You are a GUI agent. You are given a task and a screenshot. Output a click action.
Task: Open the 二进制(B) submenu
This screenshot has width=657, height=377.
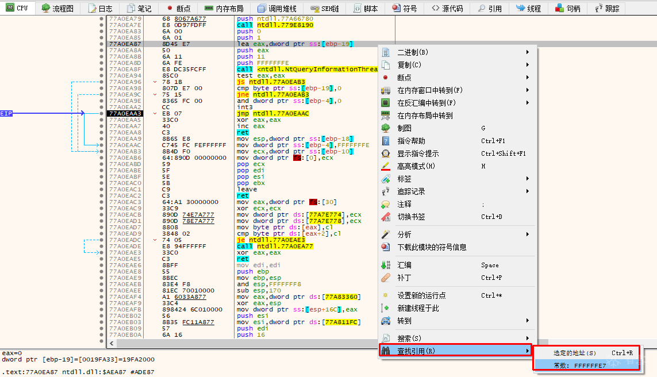tap(458, 52)
